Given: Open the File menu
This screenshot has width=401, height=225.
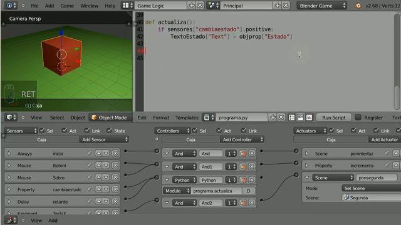Looking at the screenshot, I should (34, 6).
